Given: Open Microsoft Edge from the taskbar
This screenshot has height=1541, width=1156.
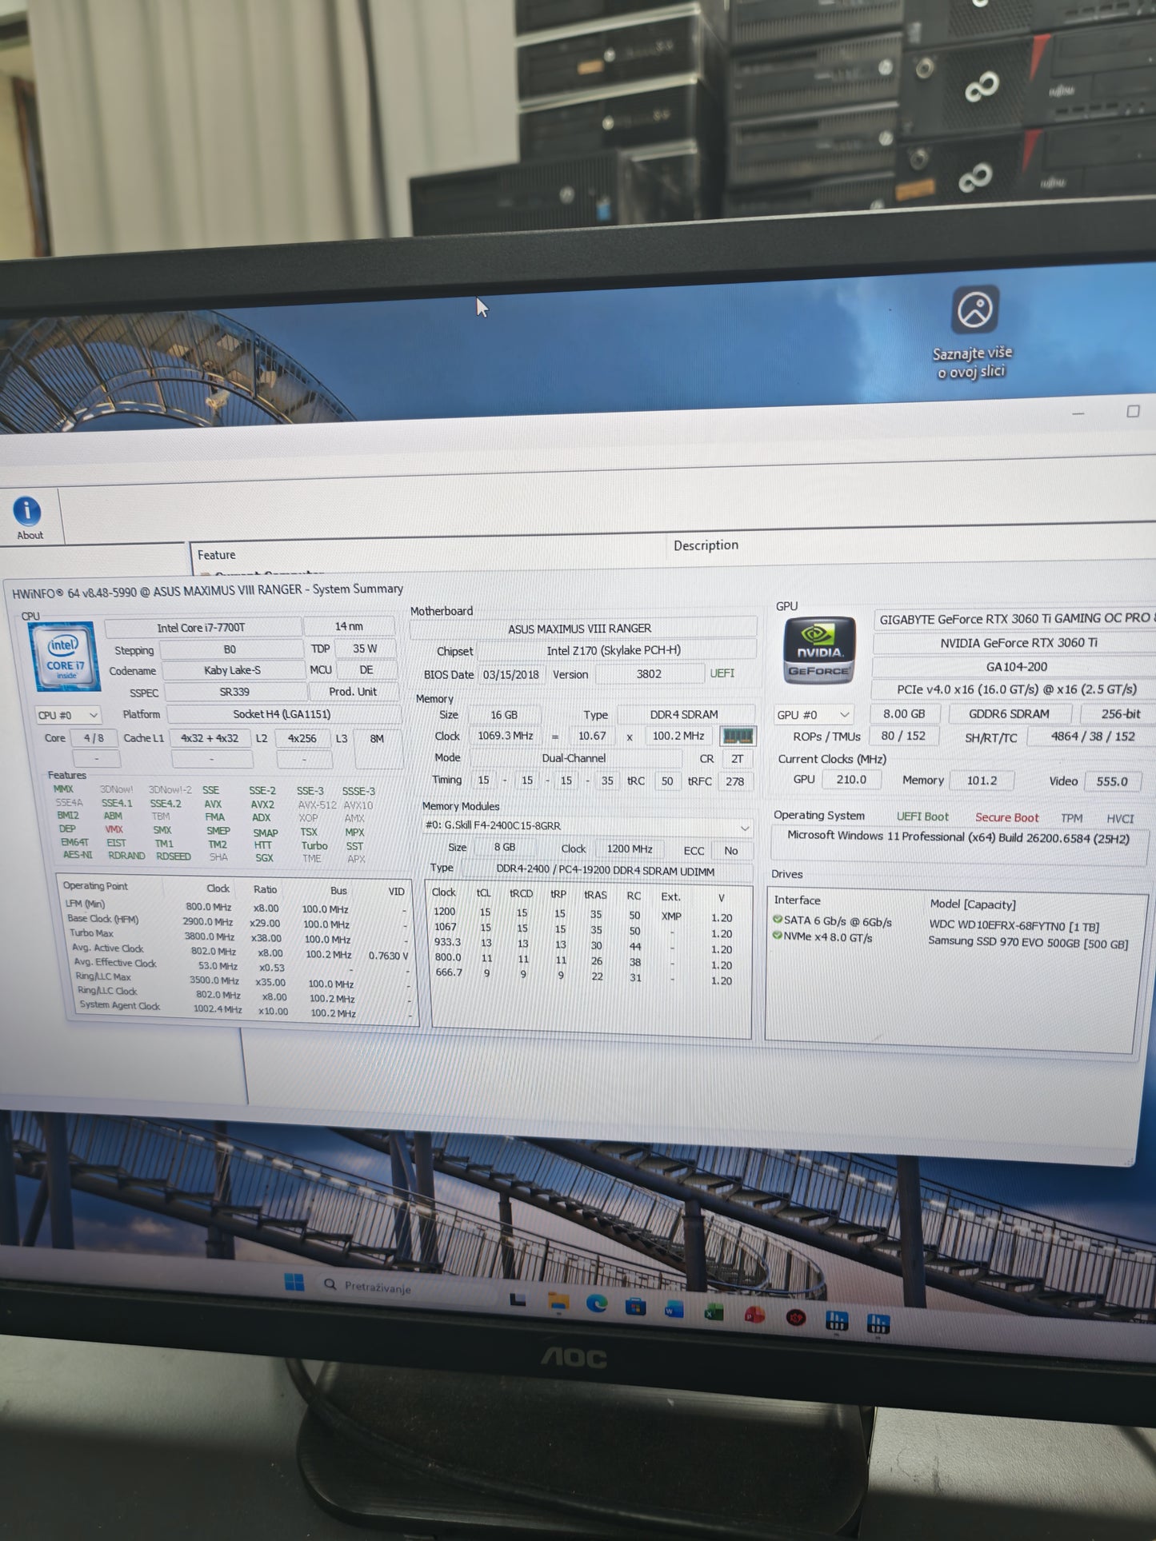Looking at the screenshot, I should click(596, 1304).
